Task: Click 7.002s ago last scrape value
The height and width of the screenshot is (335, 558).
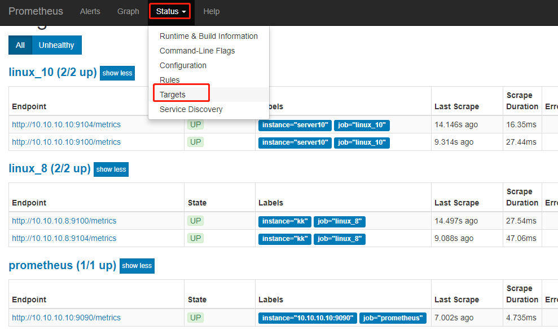Action: [x=454, y=318]
